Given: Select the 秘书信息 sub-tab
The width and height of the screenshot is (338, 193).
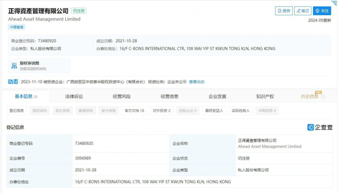Looking at the screenshot, I should tap(108, 111).
